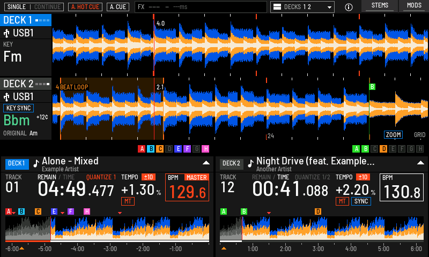Switch Deck 1 display to TIME
Image resolution: width=429 pixels, height=257 pixels.
click(x=69, y=177)
